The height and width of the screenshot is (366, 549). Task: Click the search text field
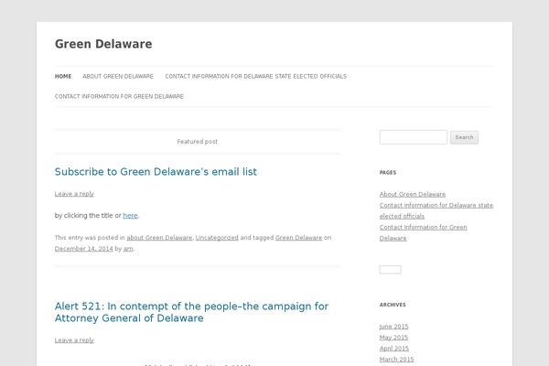pos(414,137)
